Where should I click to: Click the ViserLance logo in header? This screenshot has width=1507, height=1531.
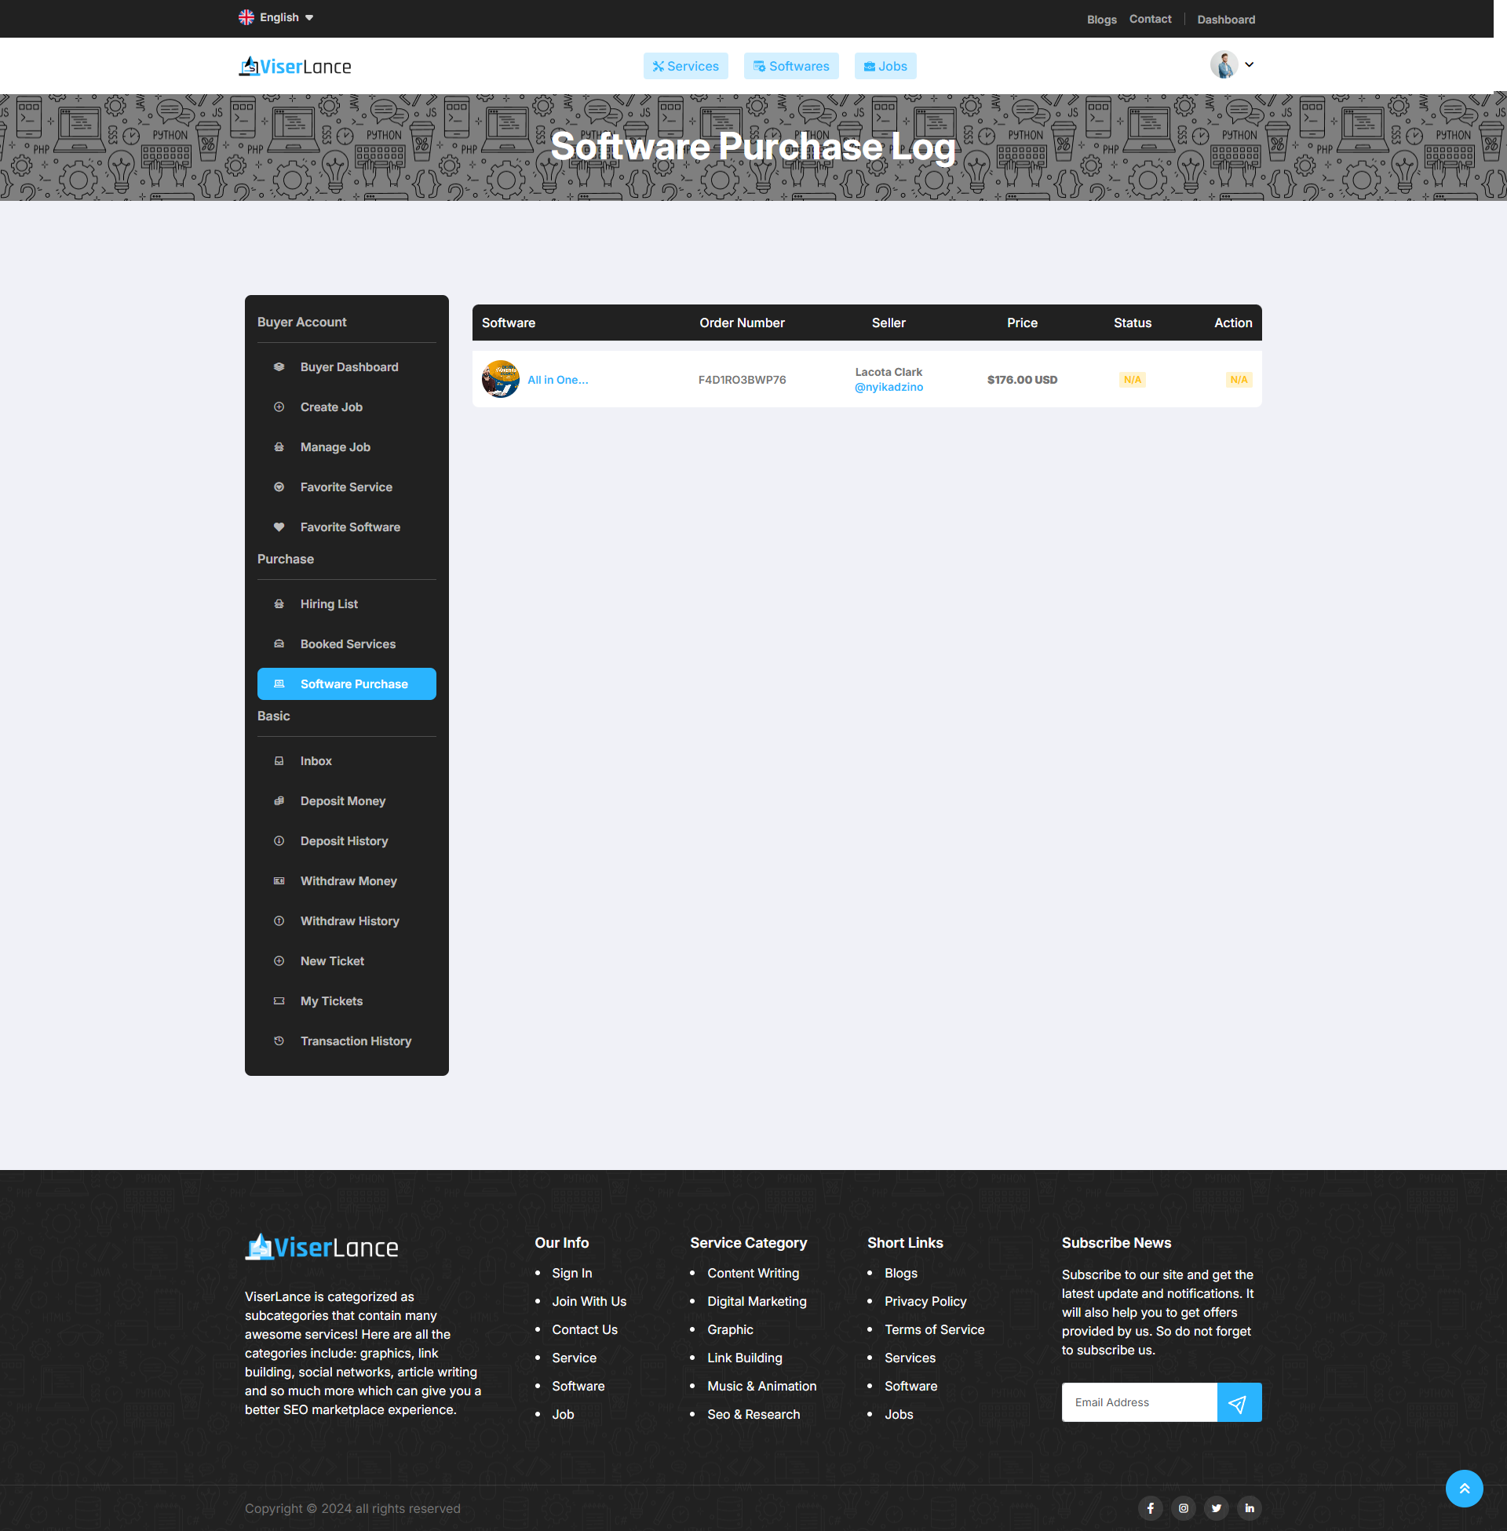(x=295, y=67)
